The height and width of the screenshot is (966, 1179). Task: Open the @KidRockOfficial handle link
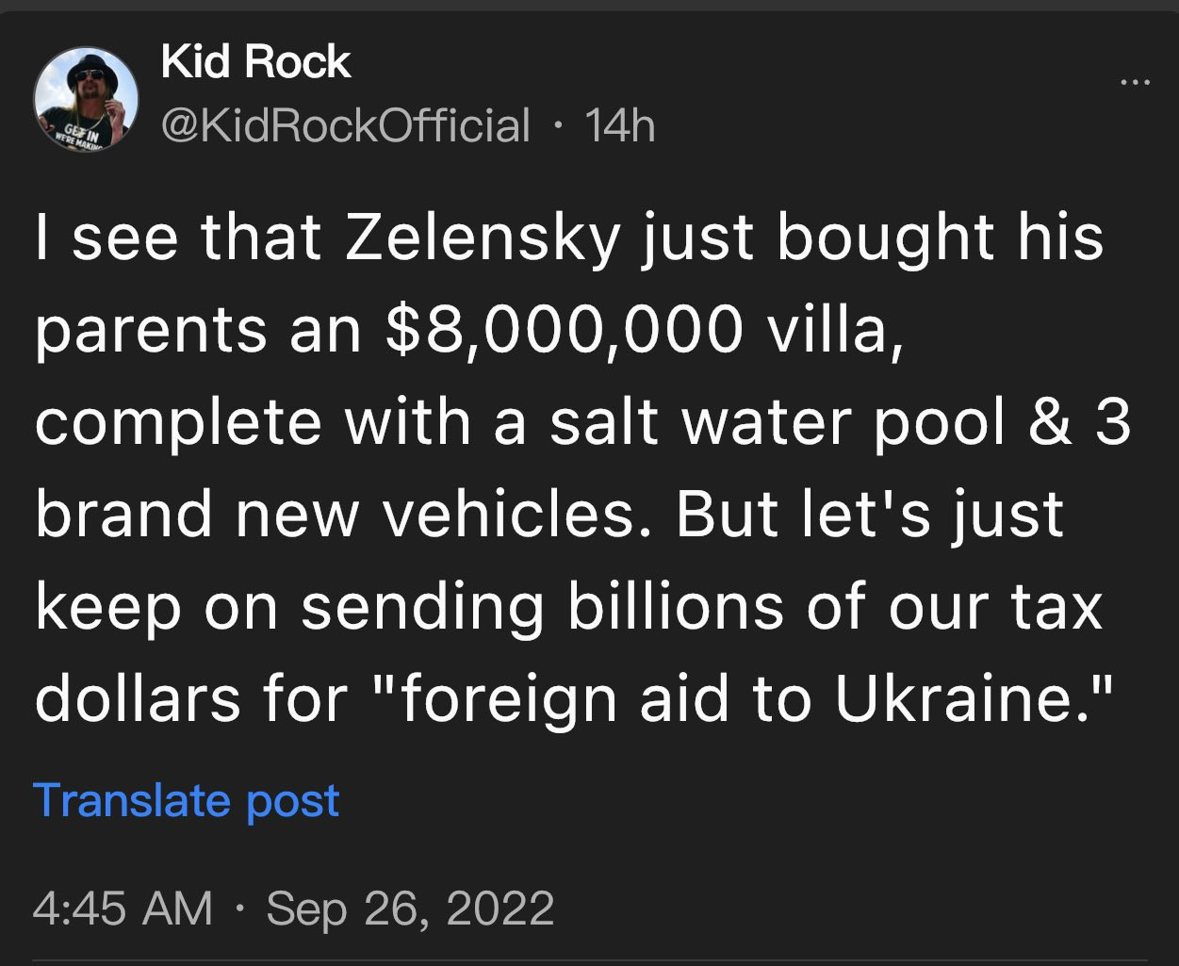[346, 125]
